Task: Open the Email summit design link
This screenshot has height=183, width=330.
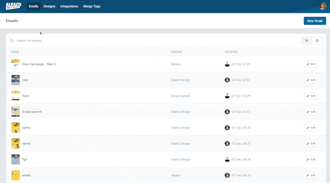Action: pos(180,96)
